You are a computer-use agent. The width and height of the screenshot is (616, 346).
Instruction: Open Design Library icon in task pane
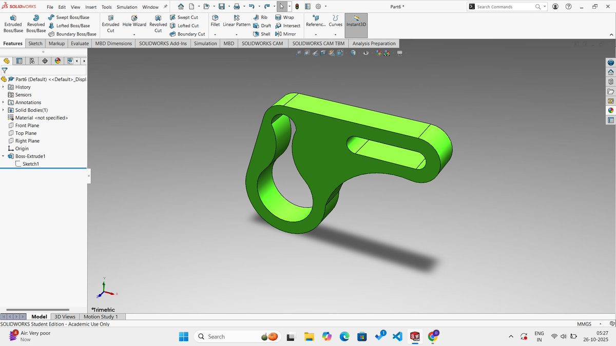[610, 82]
